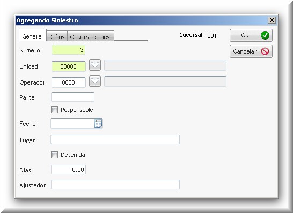Click the Operador code field 0000

[x=69, y=82]
